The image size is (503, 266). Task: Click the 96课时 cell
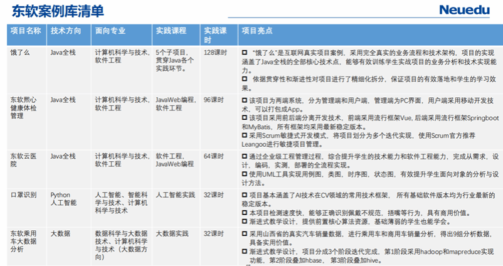tap(214, 100)
